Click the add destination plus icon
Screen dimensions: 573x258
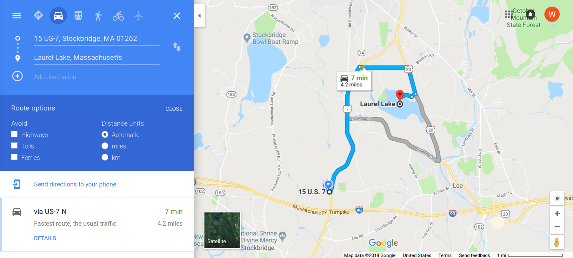(x=17, y=76)
